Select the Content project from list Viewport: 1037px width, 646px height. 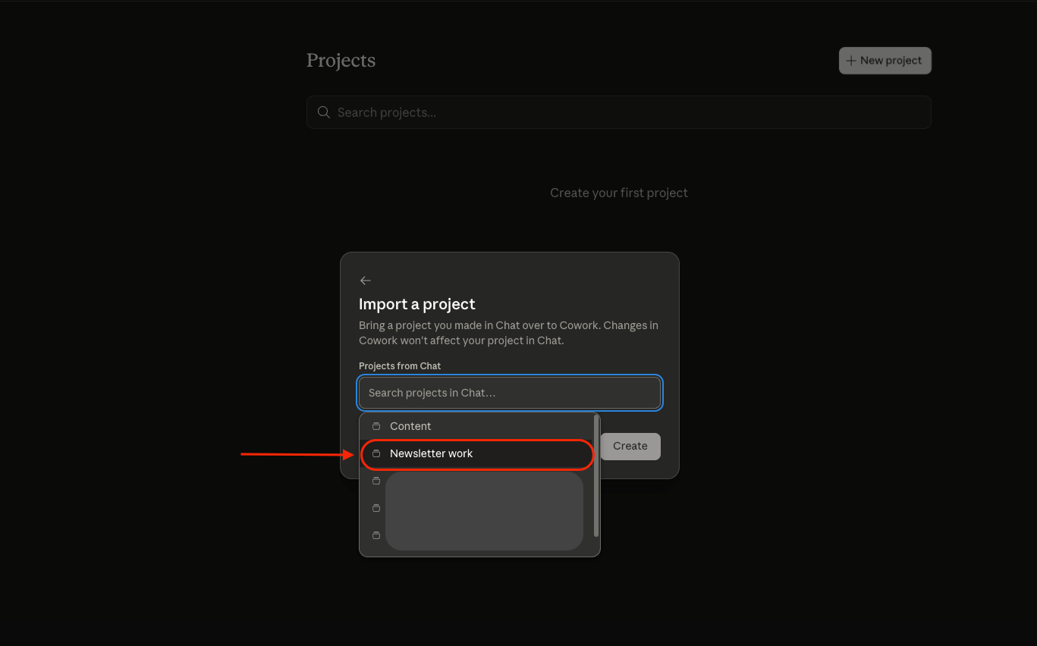(476, 426)
